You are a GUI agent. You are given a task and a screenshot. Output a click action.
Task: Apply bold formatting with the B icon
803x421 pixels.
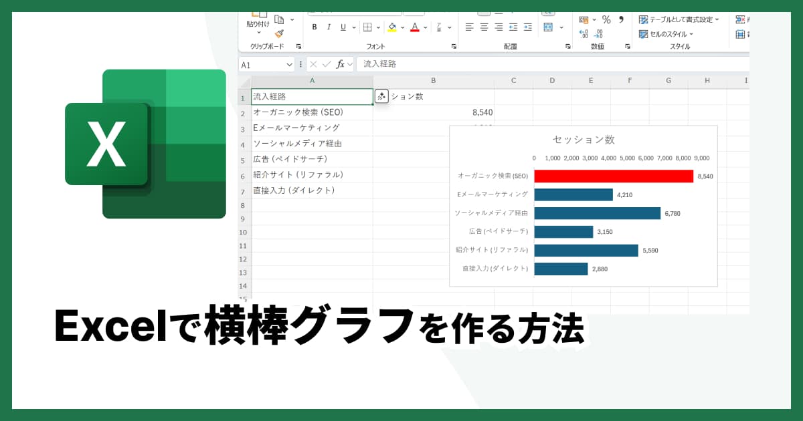click(x=315, y=27)
